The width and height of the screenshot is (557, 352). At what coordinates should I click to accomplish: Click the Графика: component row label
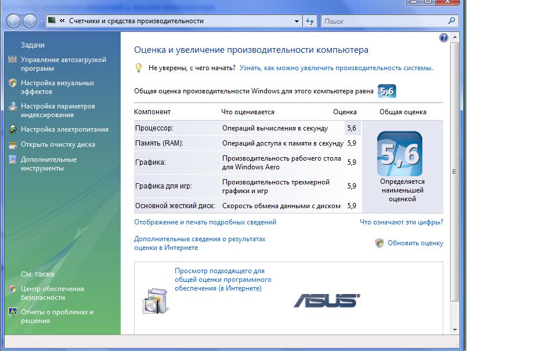[x=150, y=162]
